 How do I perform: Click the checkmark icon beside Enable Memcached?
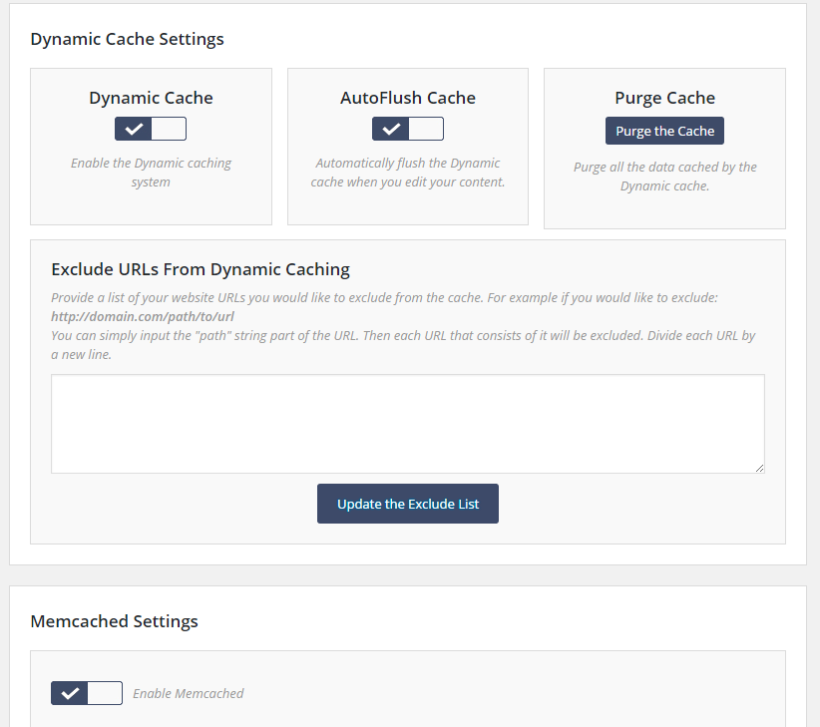(70, 693)
